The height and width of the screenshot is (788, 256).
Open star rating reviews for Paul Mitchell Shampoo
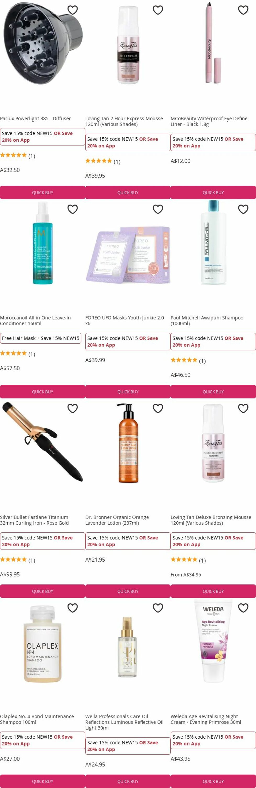(x=188, y=361)
